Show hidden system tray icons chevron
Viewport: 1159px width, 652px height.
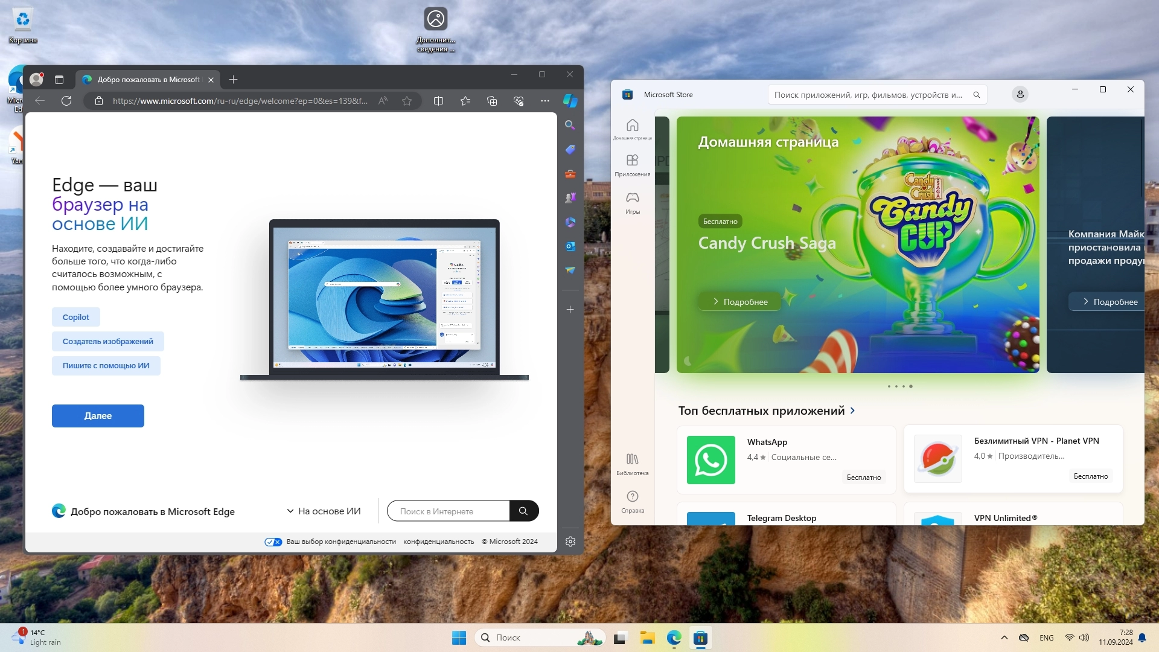pos(1004,638)
